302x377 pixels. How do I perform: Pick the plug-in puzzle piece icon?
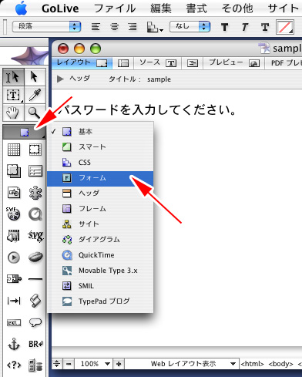point(35,193)
